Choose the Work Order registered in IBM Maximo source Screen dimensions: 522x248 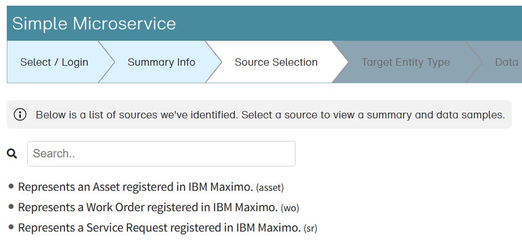pyautogui.click(x=148, y=207)
